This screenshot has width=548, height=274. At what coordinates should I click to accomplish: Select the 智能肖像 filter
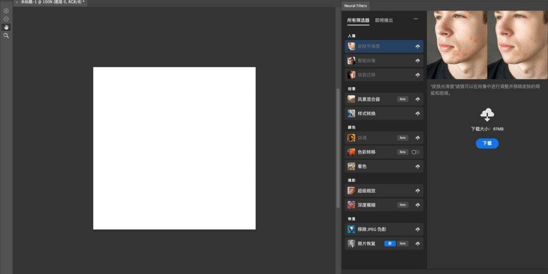pyautogui.click(x=384, y=61)
